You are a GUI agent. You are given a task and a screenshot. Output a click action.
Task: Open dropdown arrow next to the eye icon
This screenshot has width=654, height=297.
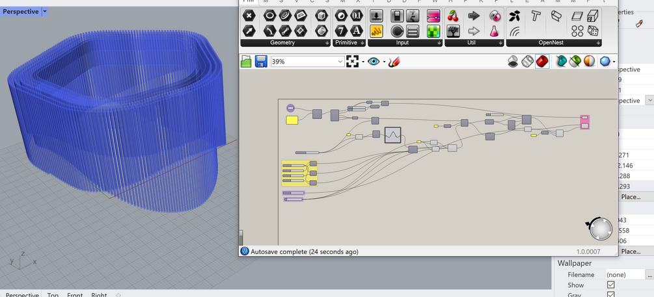(384, 62)
